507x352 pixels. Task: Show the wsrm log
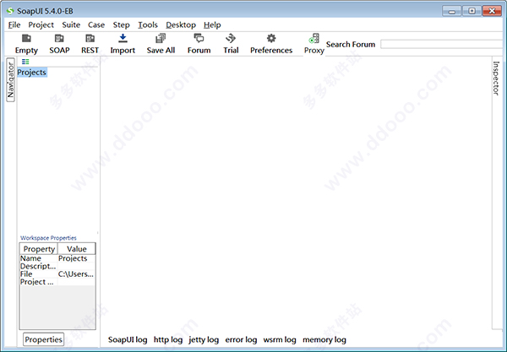[x=280, y=339]
